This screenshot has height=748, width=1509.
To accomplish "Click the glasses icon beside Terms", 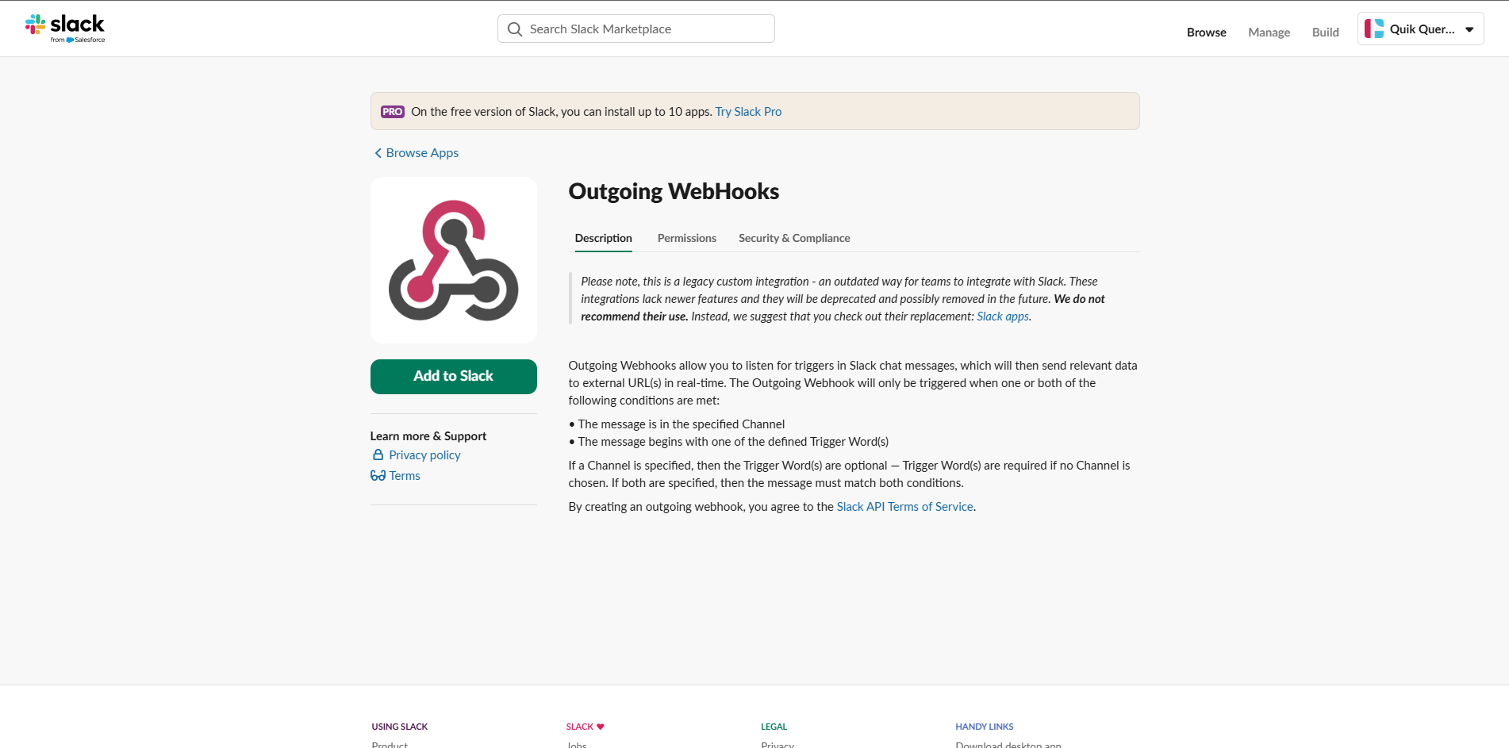I will click(x=378, y=476).
